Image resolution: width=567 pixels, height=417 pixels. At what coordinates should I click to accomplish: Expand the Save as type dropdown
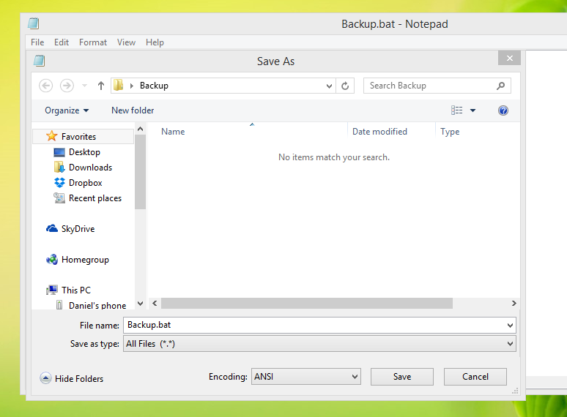tap(320, 344)
